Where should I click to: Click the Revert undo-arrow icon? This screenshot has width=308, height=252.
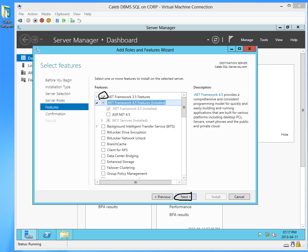pyautogui.click(x=79, y=21)
